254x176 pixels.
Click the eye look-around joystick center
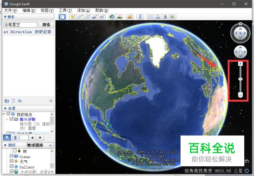point(241,33)
